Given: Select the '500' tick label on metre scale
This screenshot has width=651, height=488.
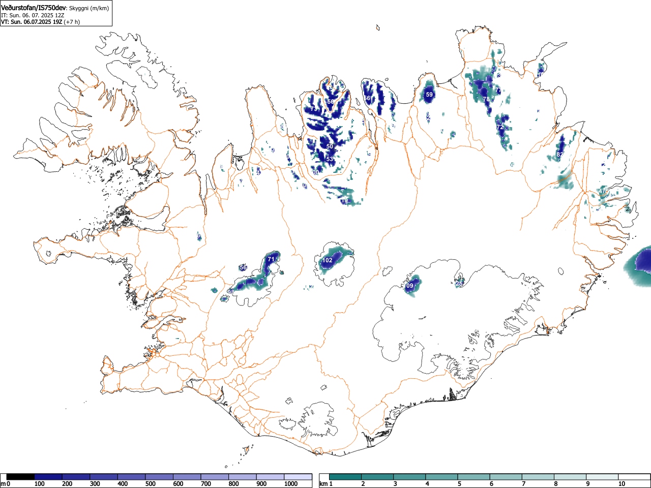Looking at the screenshot, I should point(151,484).
